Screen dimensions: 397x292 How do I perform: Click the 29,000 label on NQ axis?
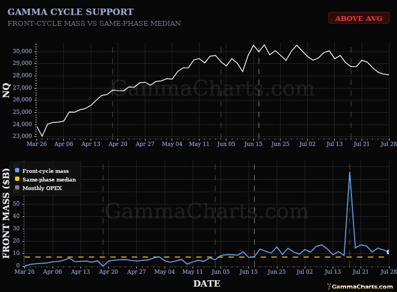click(23, 63)
